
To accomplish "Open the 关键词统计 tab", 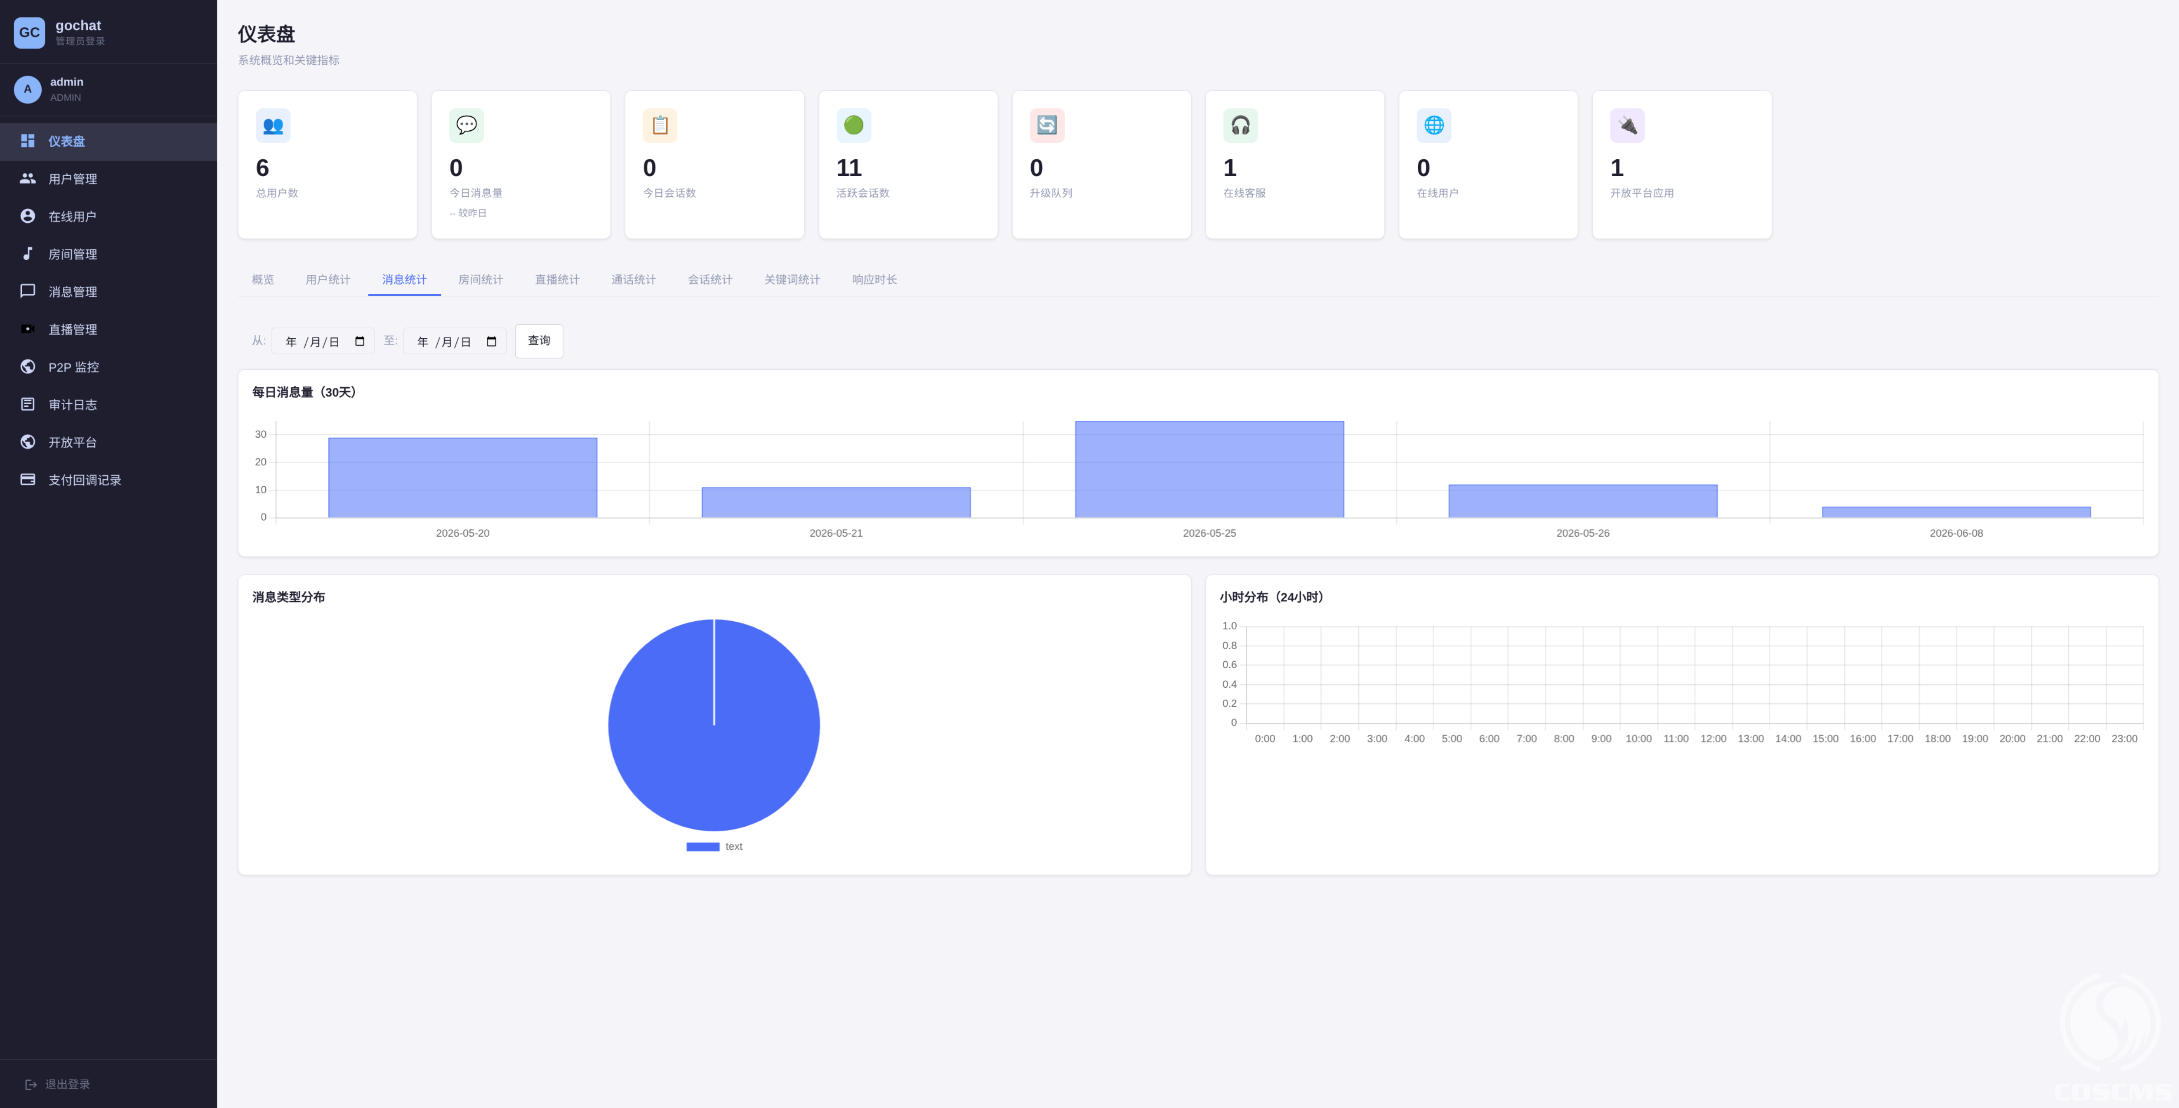I will coord(792,279).
